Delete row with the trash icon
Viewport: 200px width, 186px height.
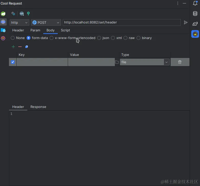[180, 62]
